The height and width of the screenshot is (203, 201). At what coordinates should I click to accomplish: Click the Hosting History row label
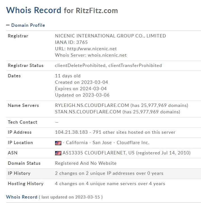(26, 184)
